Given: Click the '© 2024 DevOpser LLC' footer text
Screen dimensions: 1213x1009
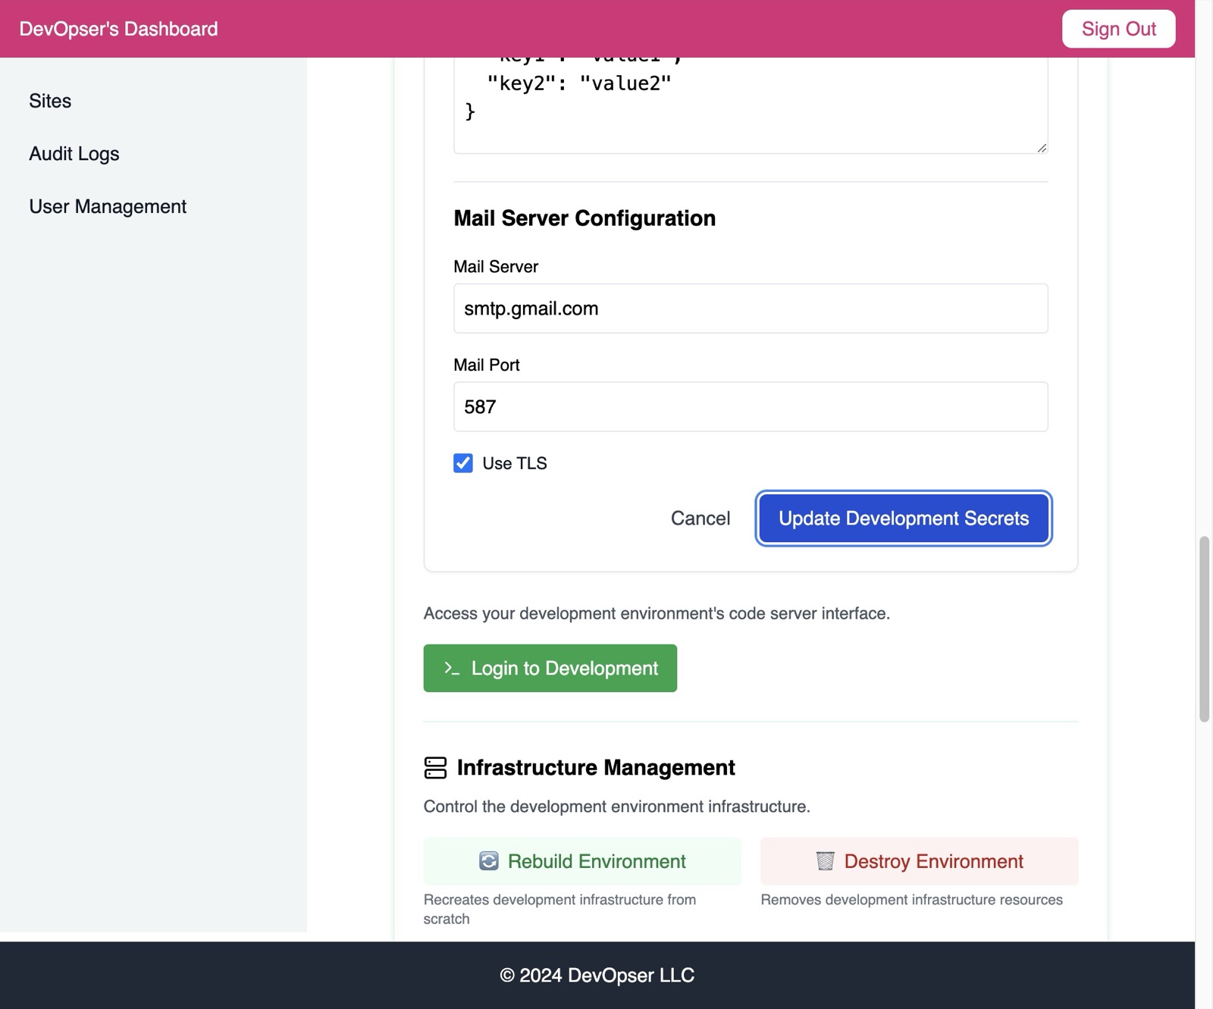Looking at the screenshot, I should click(x=597, y=976).
